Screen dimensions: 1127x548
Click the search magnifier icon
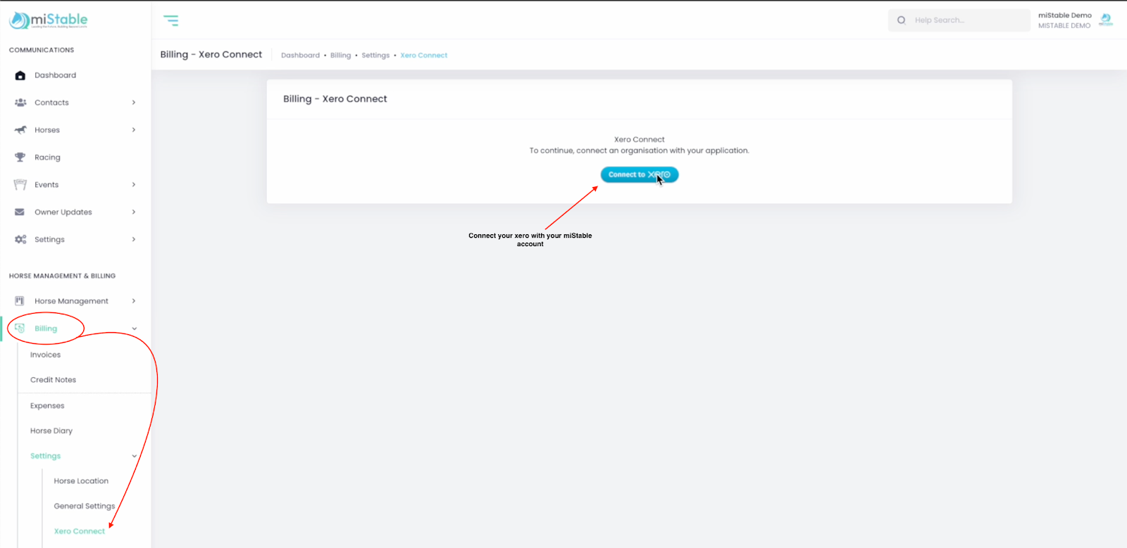(901, 20)
